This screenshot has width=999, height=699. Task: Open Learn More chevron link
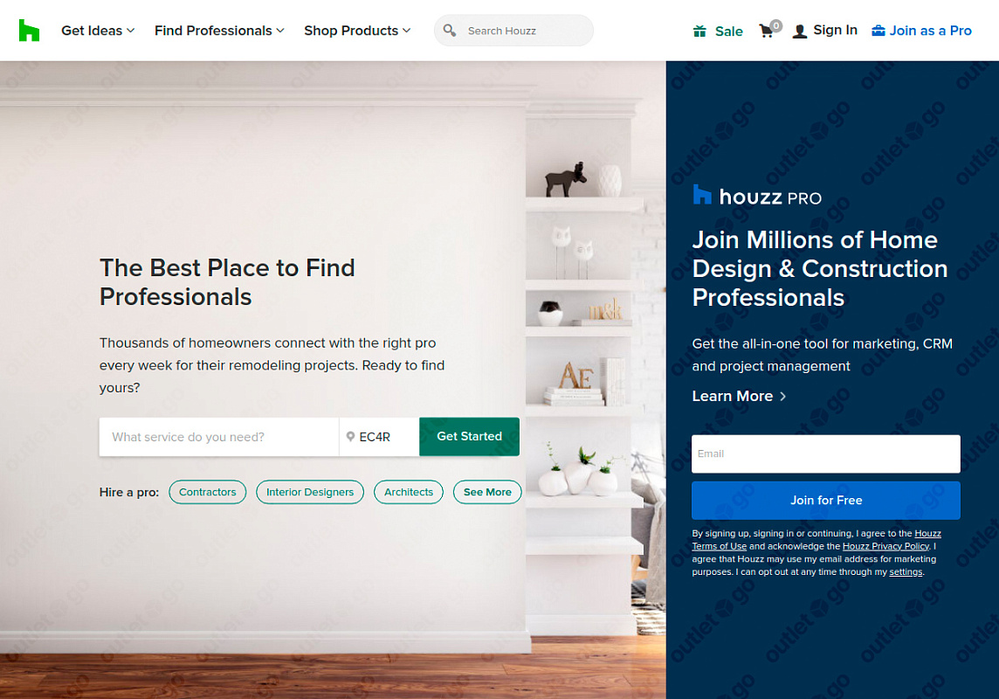(x=739, y=396)
